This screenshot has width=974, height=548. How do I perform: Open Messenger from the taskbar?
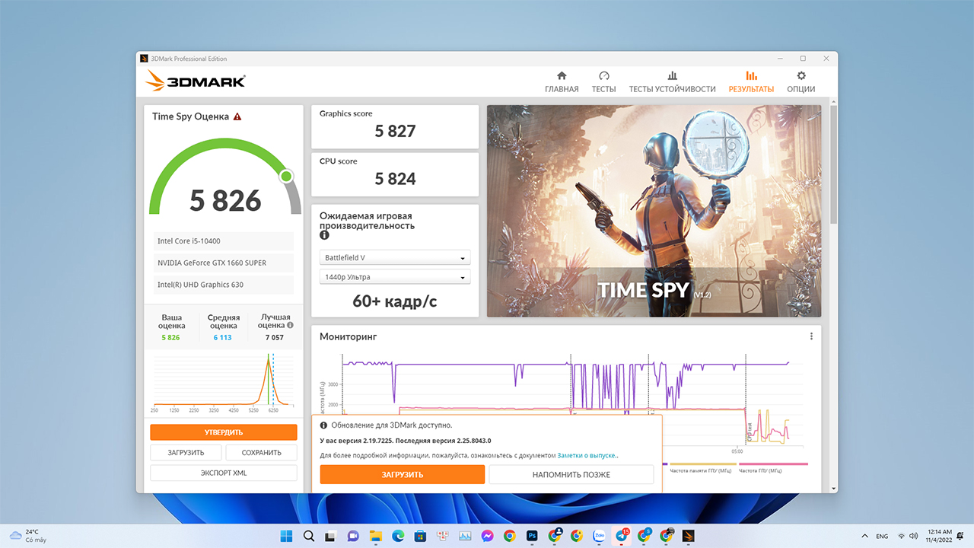487,536
